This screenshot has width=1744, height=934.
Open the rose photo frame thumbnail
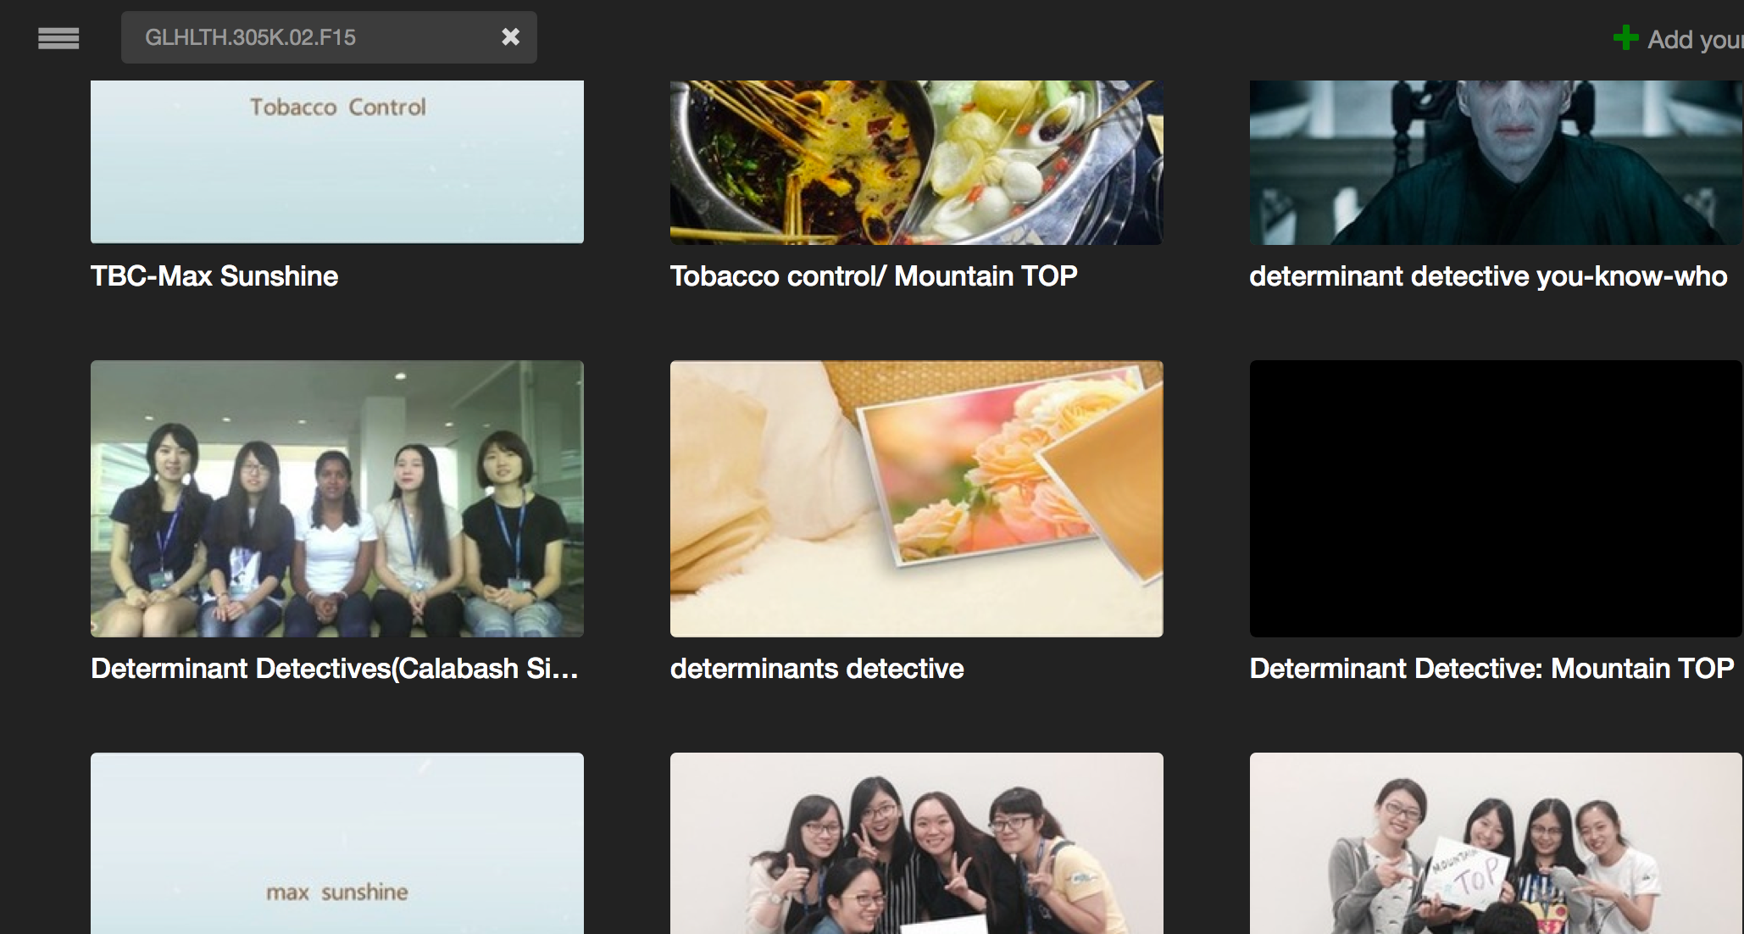pos(916,498)
